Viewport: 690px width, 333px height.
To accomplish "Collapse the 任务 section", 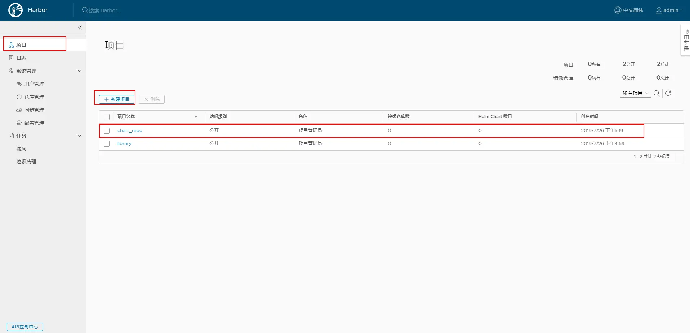I will tap(80, 136).
